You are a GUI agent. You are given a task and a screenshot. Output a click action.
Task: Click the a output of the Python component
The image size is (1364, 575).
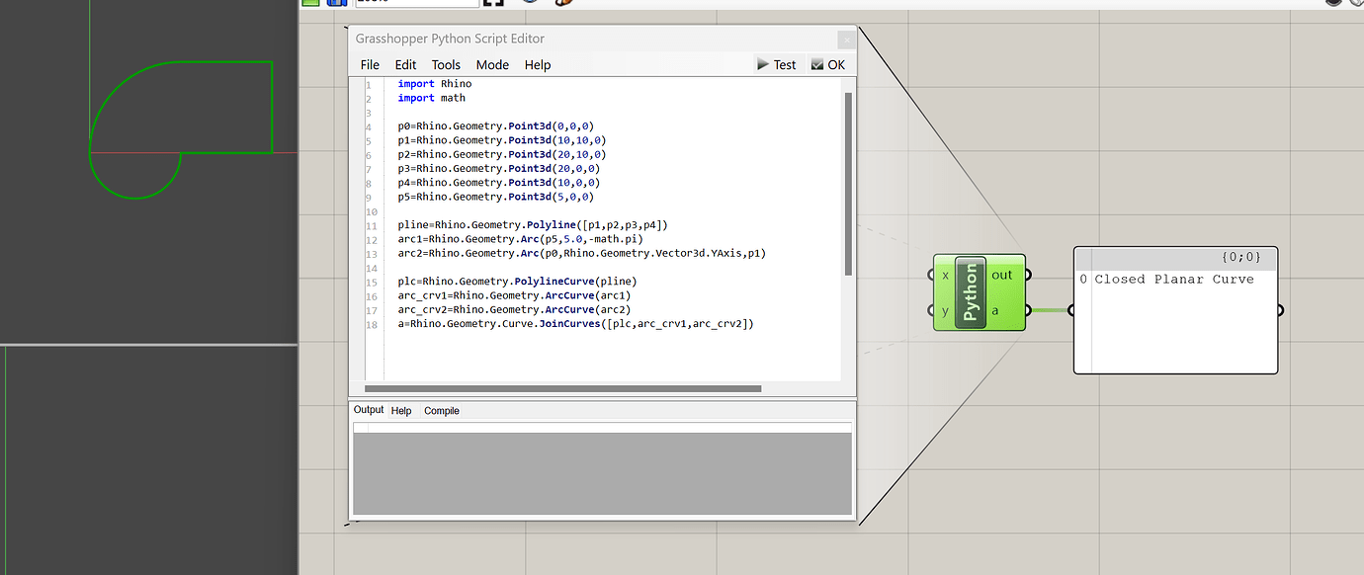click(x=995, y=310)
